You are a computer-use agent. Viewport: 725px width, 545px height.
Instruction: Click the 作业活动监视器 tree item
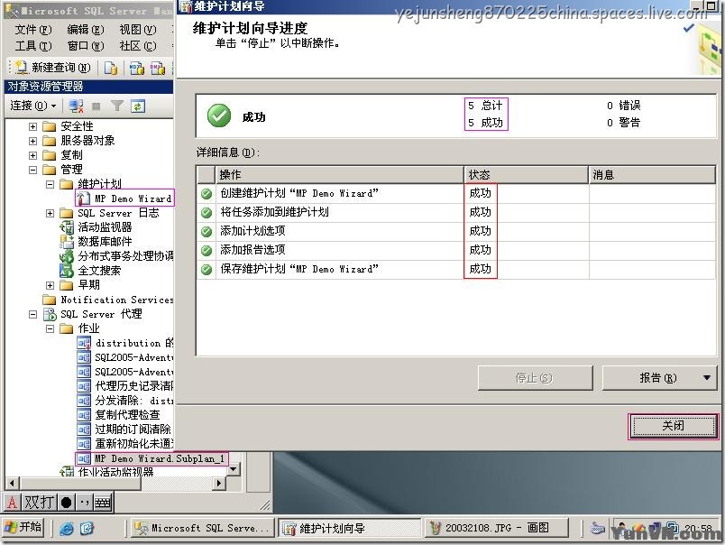click(115, 472)
